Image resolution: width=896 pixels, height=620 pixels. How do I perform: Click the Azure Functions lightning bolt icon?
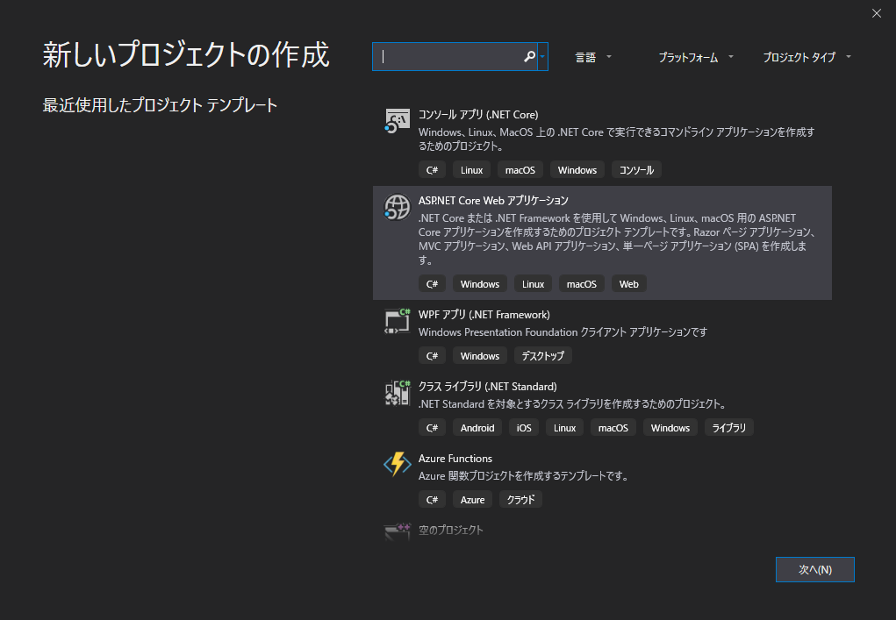click(x=397, y=466)
